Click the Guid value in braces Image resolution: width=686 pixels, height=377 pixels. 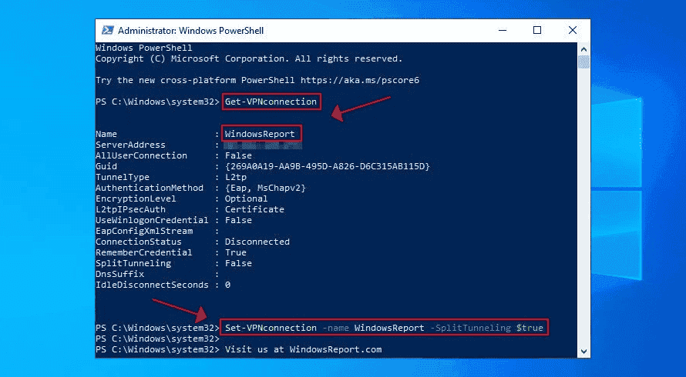point(328,166)
